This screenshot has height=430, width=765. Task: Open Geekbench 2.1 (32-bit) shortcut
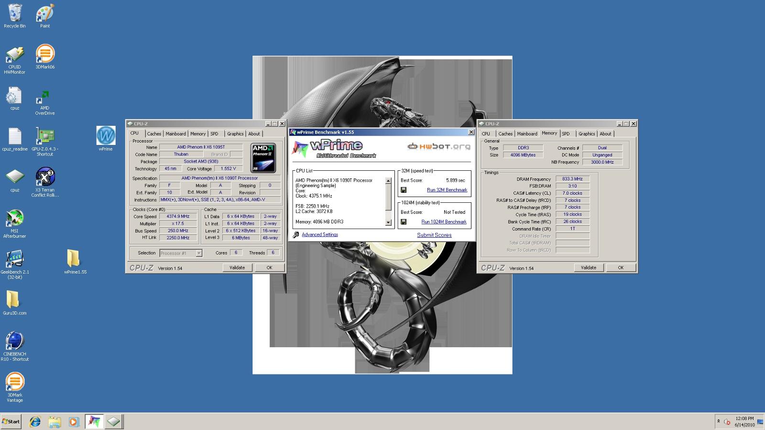point(15,265)
